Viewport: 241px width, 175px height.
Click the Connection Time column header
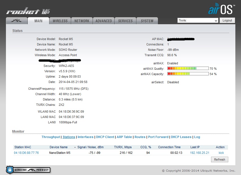tap(169, 147)
